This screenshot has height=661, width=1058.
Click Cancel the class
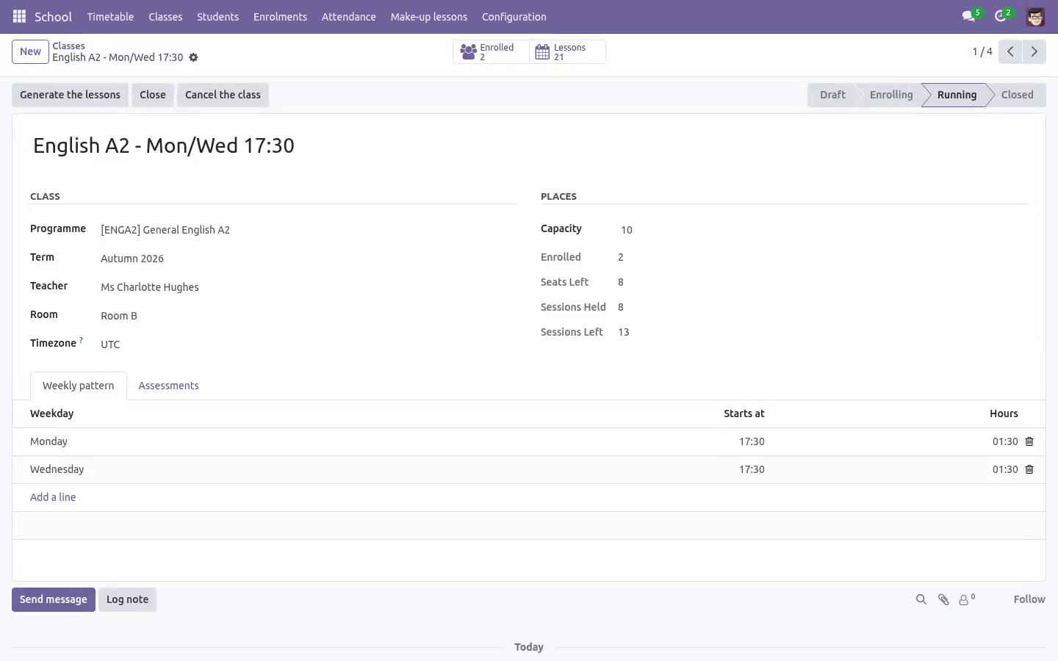223,95
